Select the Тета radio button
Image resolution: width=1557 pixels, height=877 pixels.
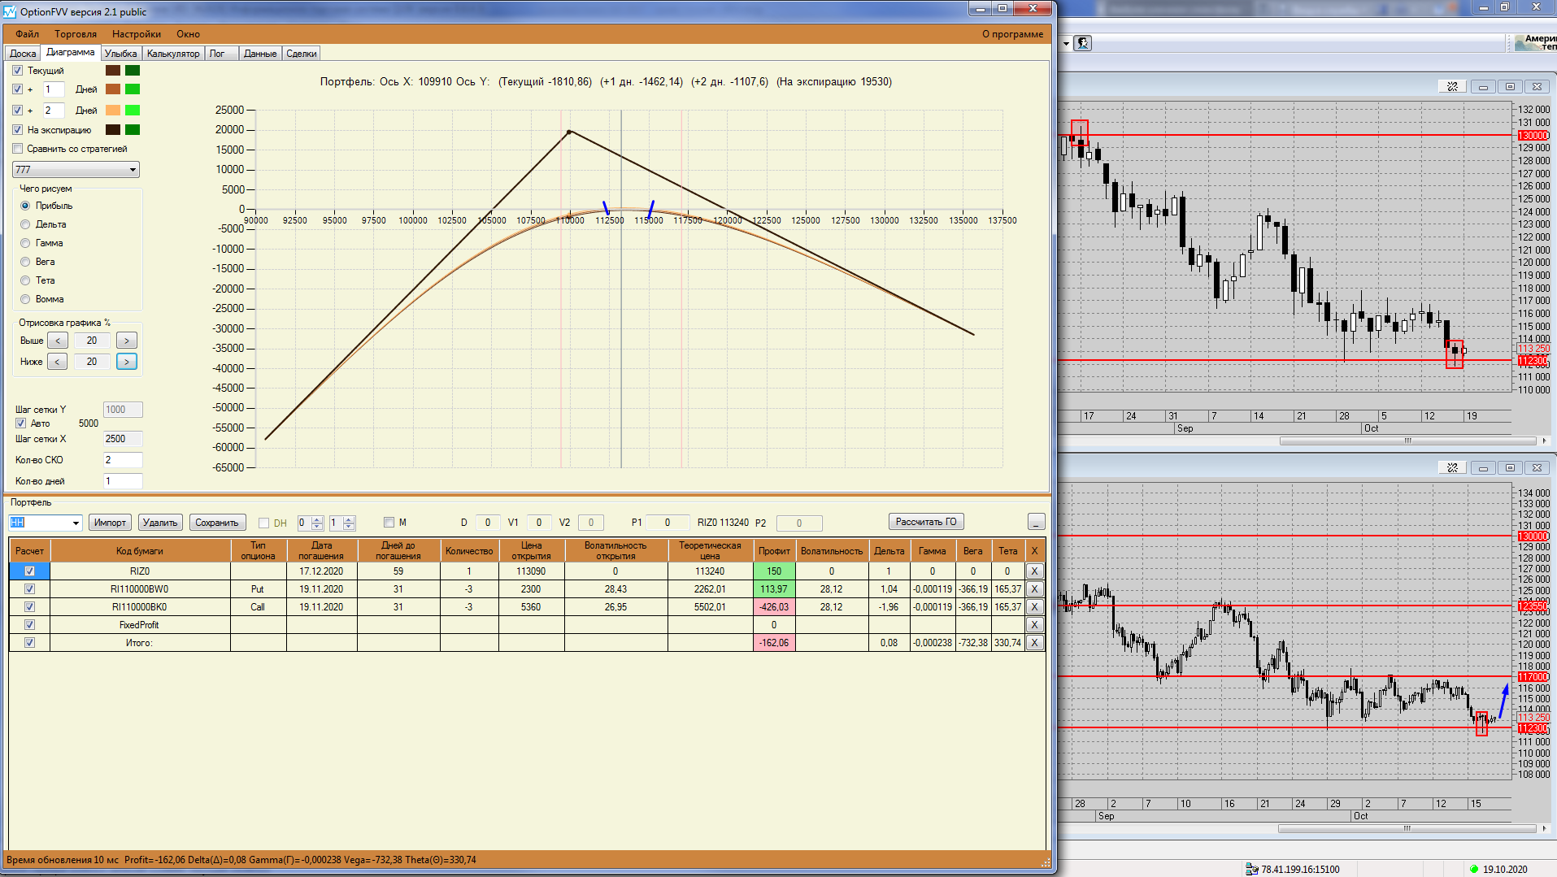tap(25, 280)
